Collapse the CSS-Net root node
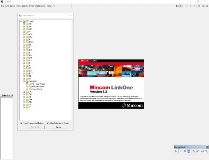Viewport: 209px width, 160px height. pyautogui.click(x=21, y=22)
